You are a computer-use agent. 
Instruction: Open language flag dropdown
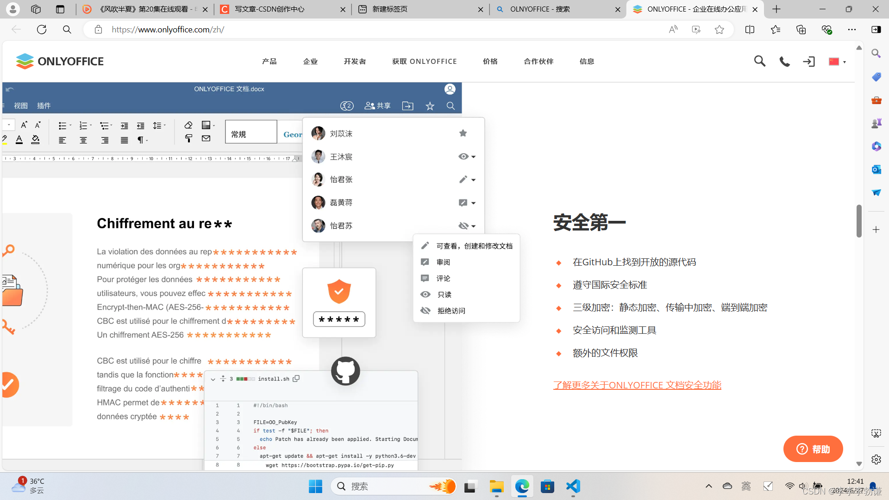point(837,62)
